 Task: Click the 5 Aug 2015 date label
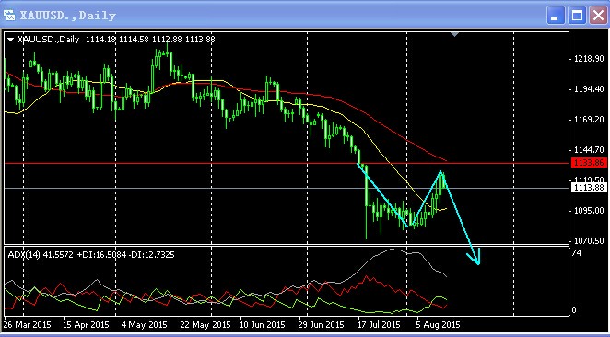tap(438, 324)
